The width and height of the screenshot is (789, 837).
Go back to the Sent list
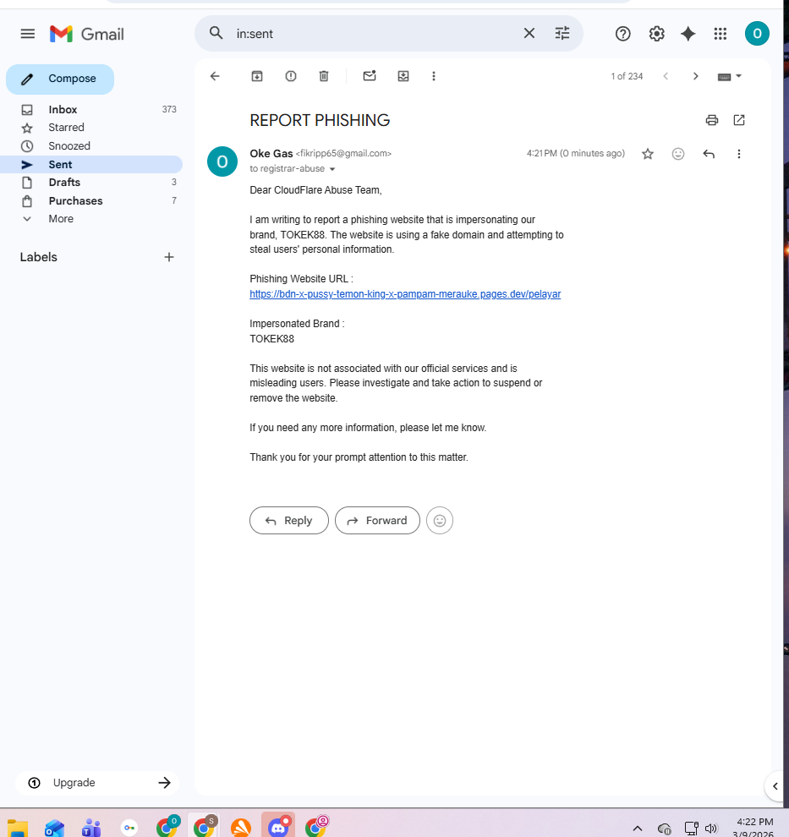[215, 76]
